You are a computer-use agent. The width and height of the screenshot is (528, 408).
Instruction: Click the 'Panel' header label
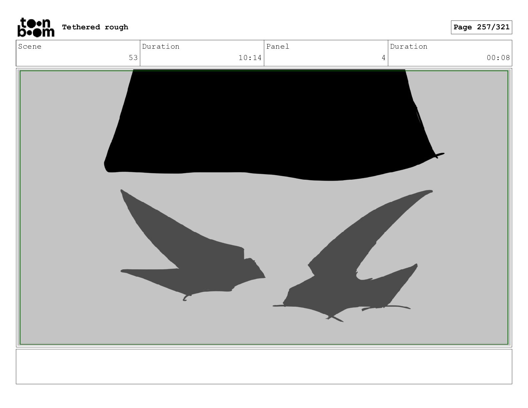click(278, 46)
